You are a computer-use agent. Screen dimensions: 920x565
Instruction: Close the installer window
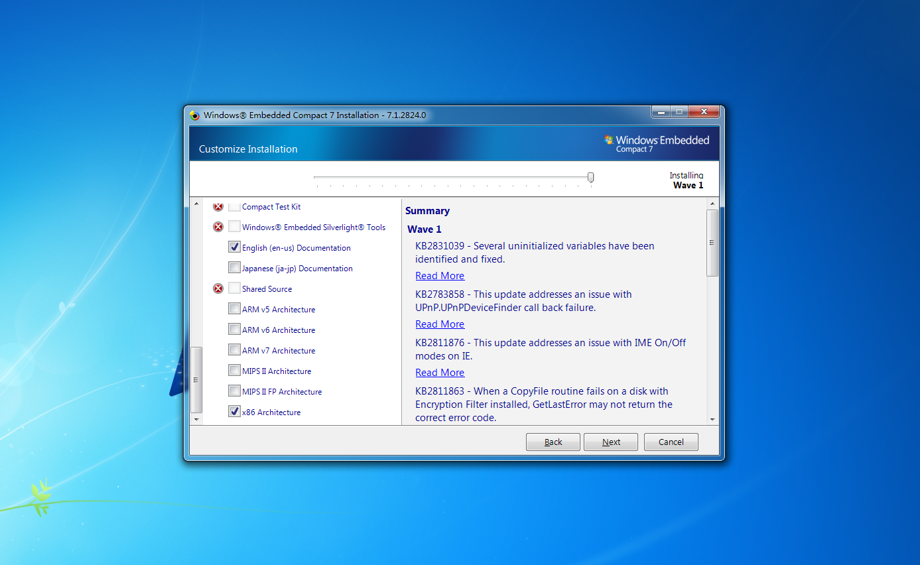pyautogui.click(x=704, y=112)
